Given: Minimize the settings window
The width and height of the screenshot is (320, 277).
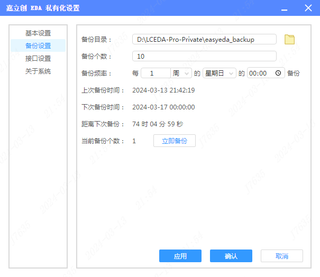Looking at the screenshot, I should [284, 8].
